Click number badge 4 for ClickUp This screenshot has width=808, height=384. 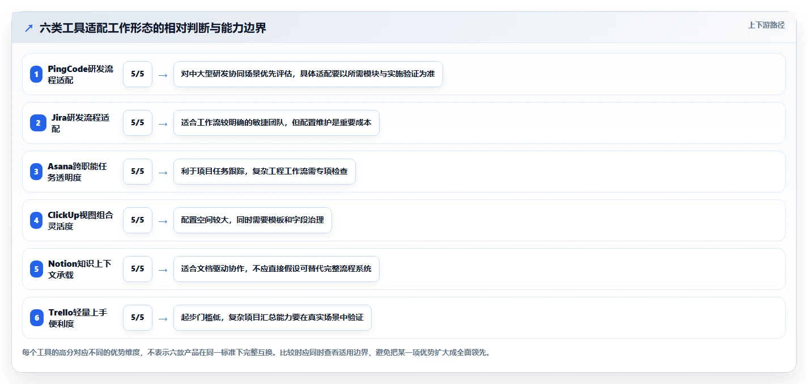(x=36, y=220)
